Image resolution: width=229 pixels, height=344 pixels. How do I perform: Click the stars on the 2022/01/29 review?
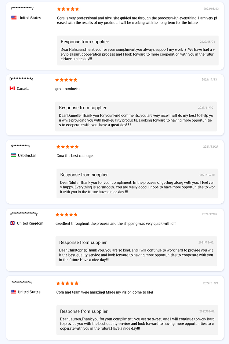click(x=67, y=283)
